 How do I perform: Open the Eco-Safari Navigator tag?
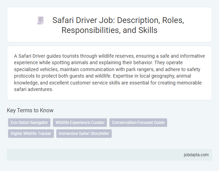tap(29, 123)
